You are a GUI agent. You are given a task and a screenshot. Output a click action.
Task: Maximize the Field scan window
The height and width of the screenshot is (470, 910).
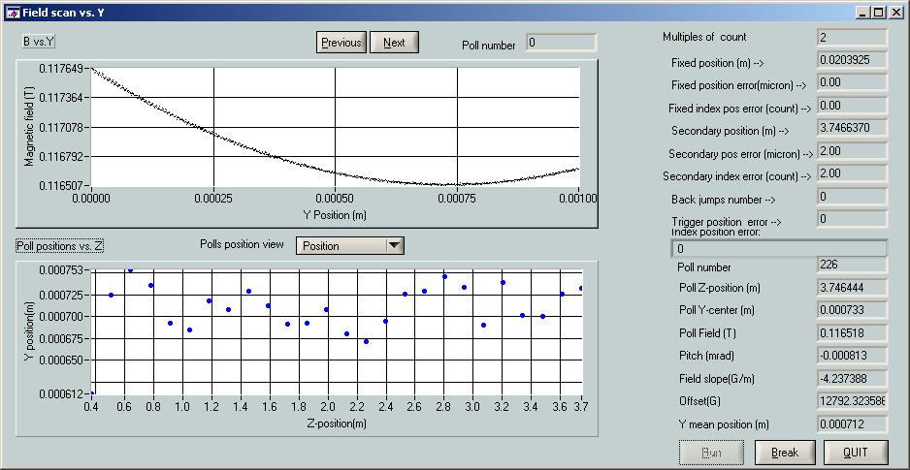[x=879, y=13]
